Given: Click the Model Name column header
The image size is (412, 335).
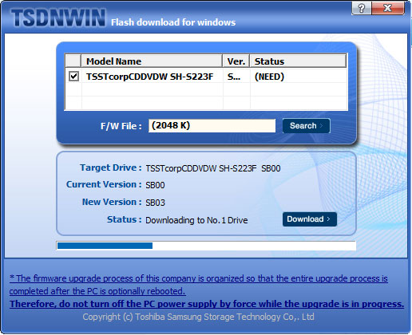Looking at the screenshot, I should point(152,61).
